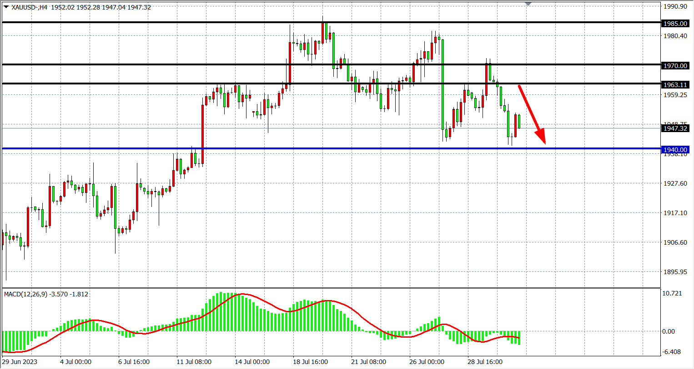Select the horizontal line at 1963.11
This screenshot has width=694, height=369.
(x=136, y=84)
